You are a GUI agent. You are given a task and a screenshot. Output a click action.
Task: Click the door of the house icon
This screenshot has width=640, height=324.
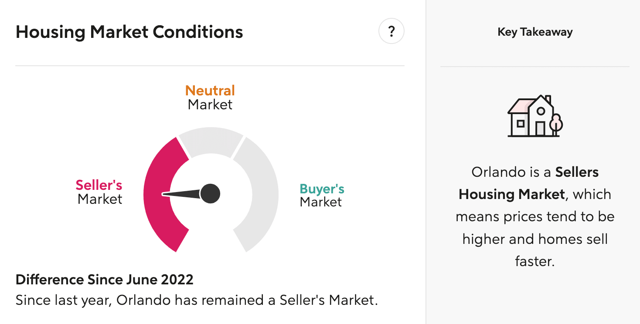pos(540,128)
